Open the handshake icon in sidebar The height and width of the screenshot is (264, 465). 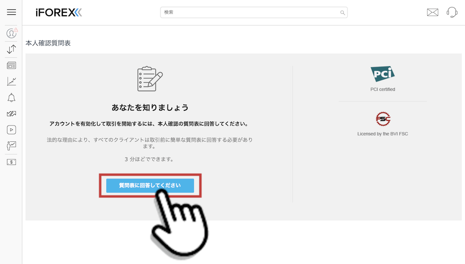[11, 113]
